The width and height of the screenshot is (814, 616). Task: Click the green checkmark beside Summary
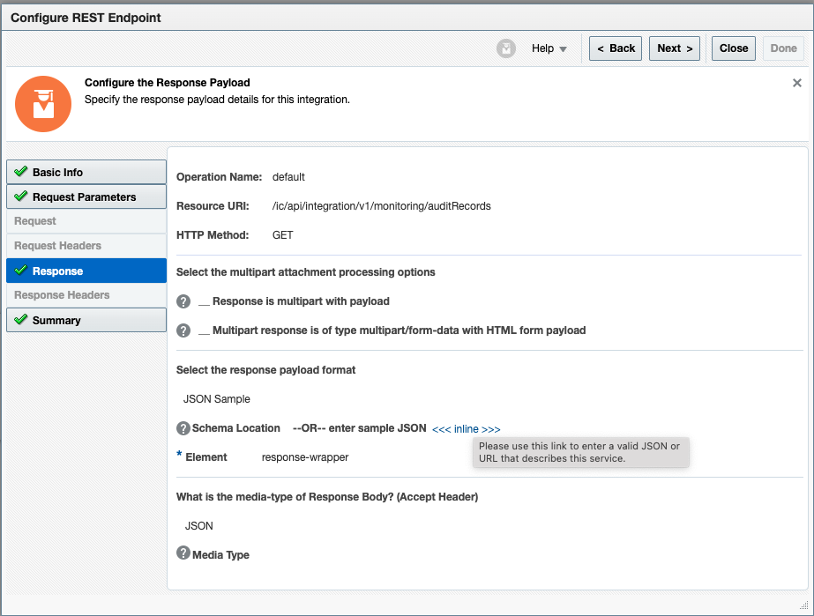[19, 320]
